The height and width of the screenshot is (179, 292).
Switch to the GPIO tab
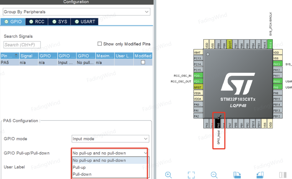pyautogui.click(x=13, y=22)
